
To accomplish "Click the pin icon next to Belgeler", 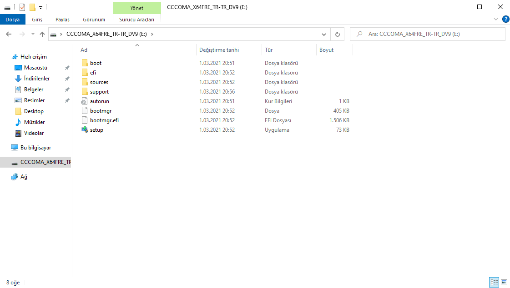I will (x=67, y=89).
